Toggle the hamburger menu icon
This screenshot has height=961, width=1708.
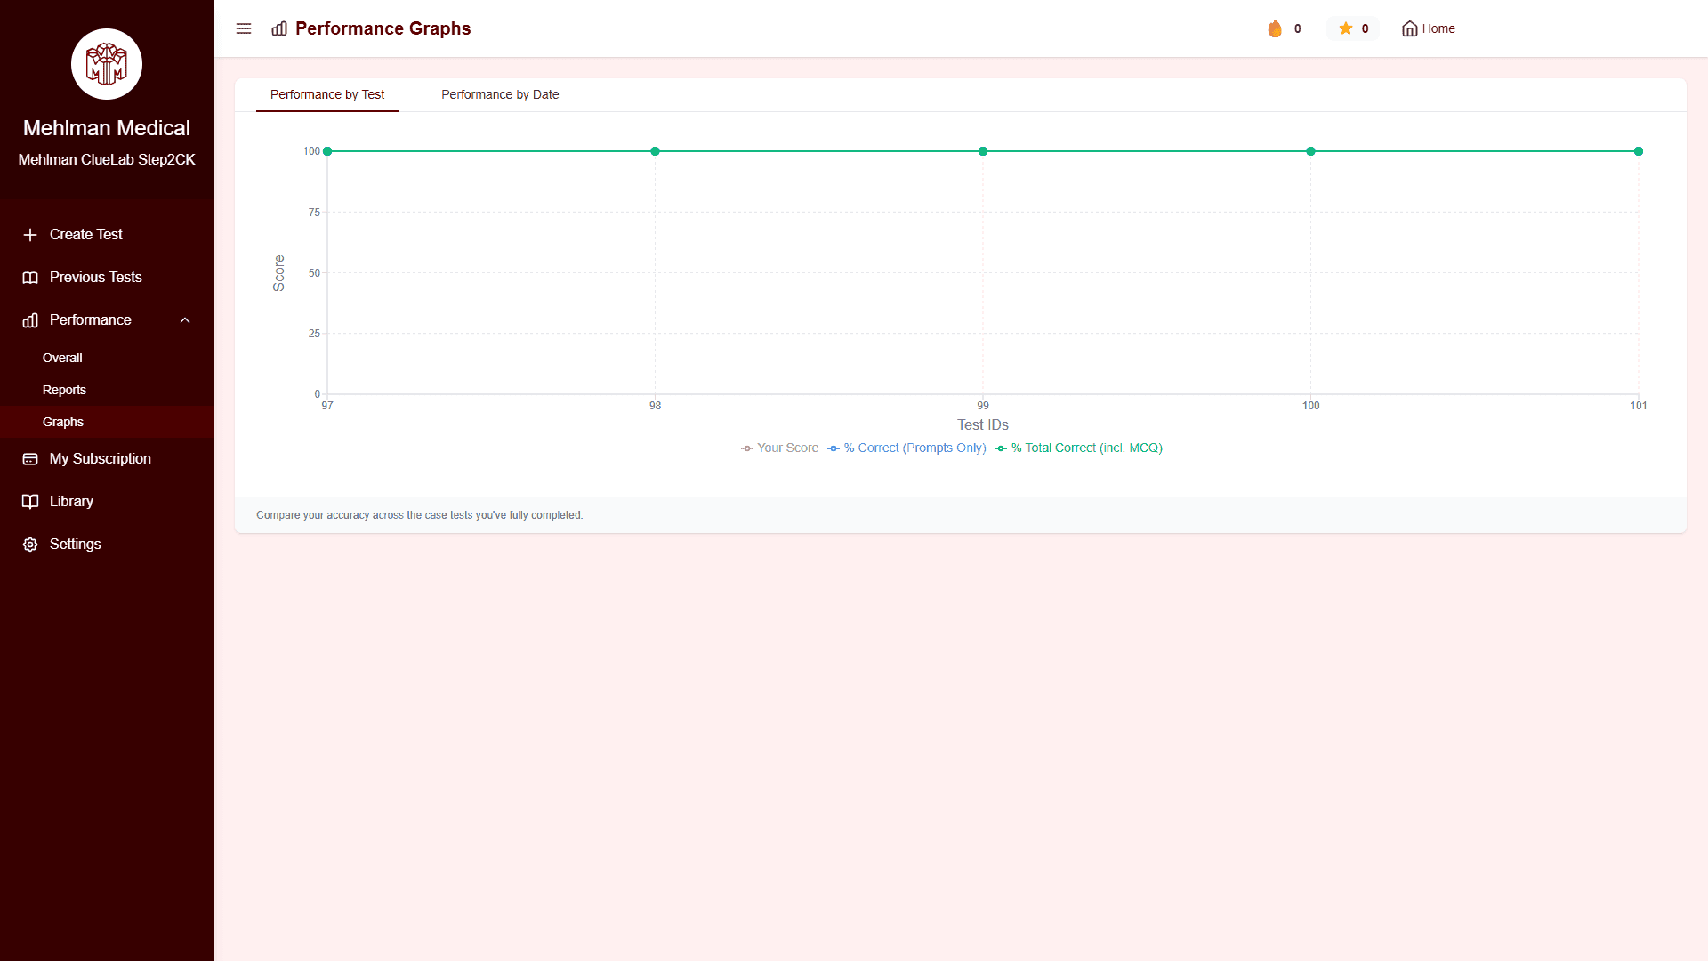click(244, 28)
